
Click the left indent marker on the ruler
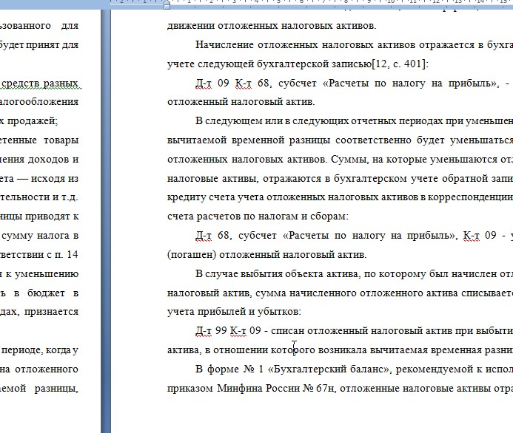(167, 6)
